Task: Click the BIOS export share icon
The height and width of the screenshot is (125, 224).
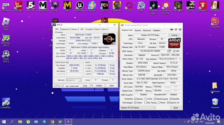Action: 169,51
